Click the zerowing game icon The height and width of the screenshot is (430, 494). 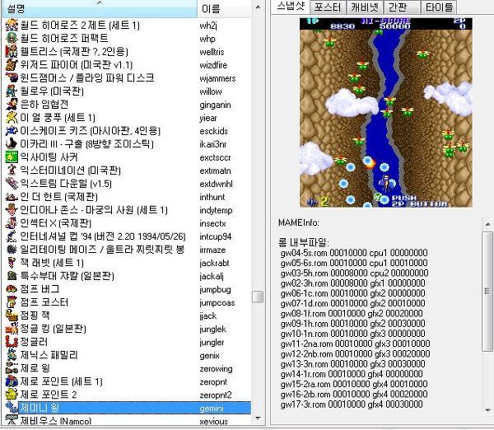[x=12, y=368]
